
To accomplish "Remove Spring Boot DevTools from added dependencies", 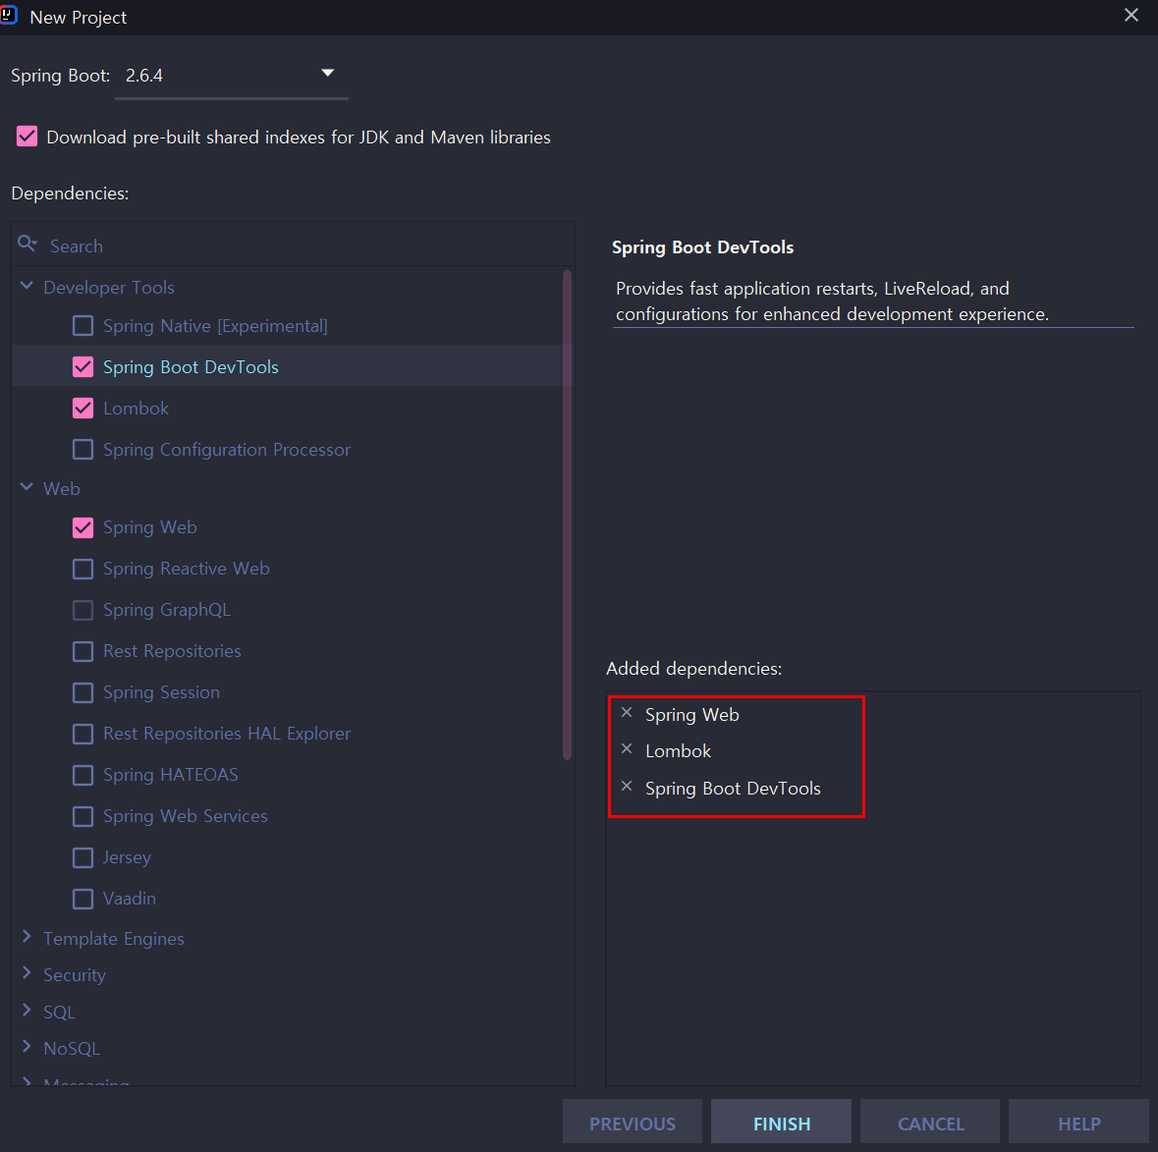I will (627, 786).
